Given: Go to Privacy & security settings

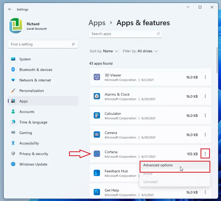Looking at the screenshot, I should pos(43,154).
